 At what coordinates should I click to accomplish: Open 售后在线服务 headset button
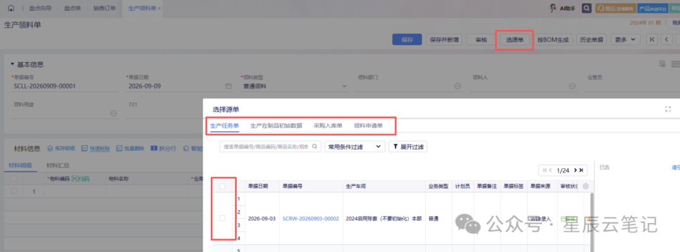(615, 8)
